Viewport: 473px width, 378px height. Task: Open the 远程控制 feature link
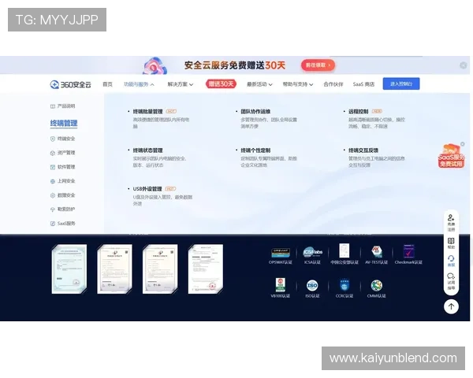(359, 112)
